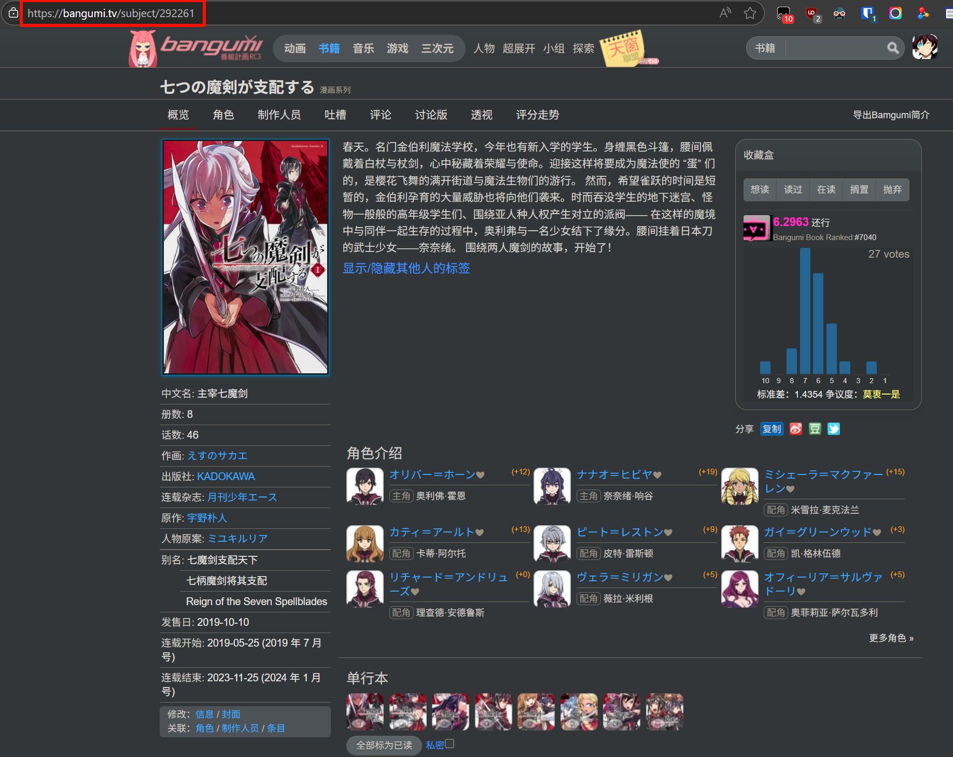Open the uBlock Origin extension icon
The height and width of the screenshot is (757, 953).
[812, 14]
